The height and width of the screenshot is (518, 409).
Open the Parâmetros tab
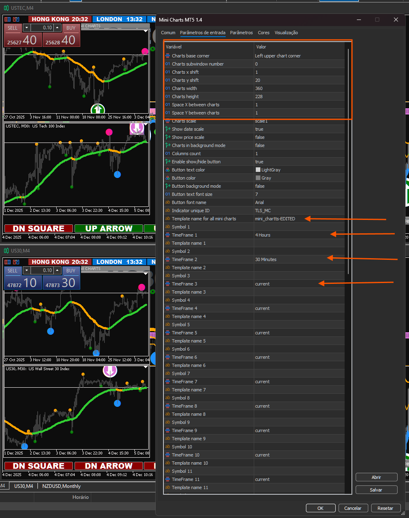tap(241, 33)
